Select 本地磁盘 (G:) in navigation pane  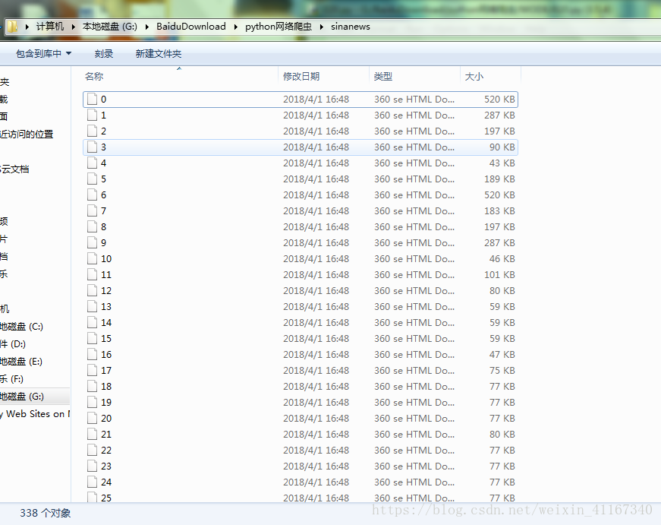click(22, 397)
